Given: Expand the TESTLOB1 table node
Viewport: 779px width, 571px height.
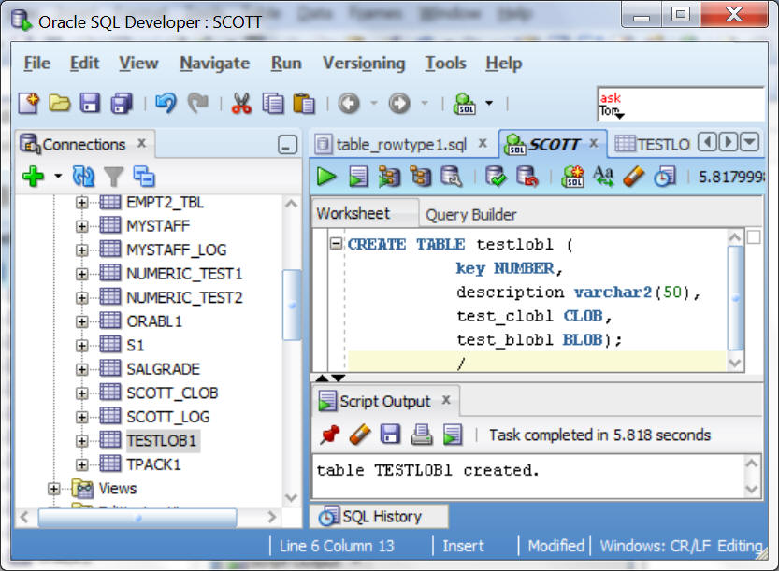Looking at the screenshot, I should (x=82, y=441).
